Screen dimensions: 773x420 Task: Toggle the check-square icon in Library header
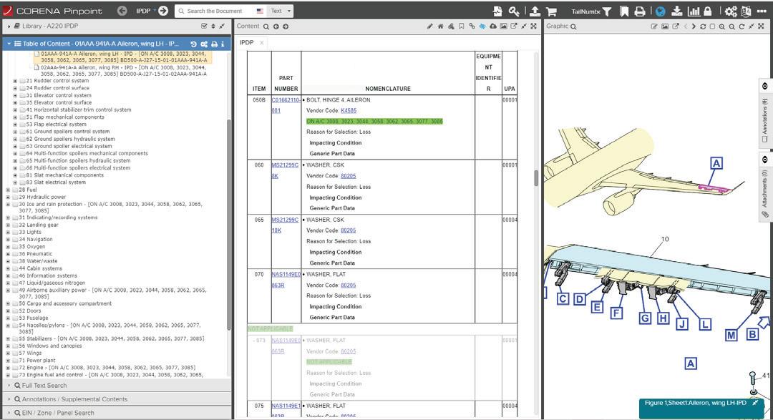point(204,26)
